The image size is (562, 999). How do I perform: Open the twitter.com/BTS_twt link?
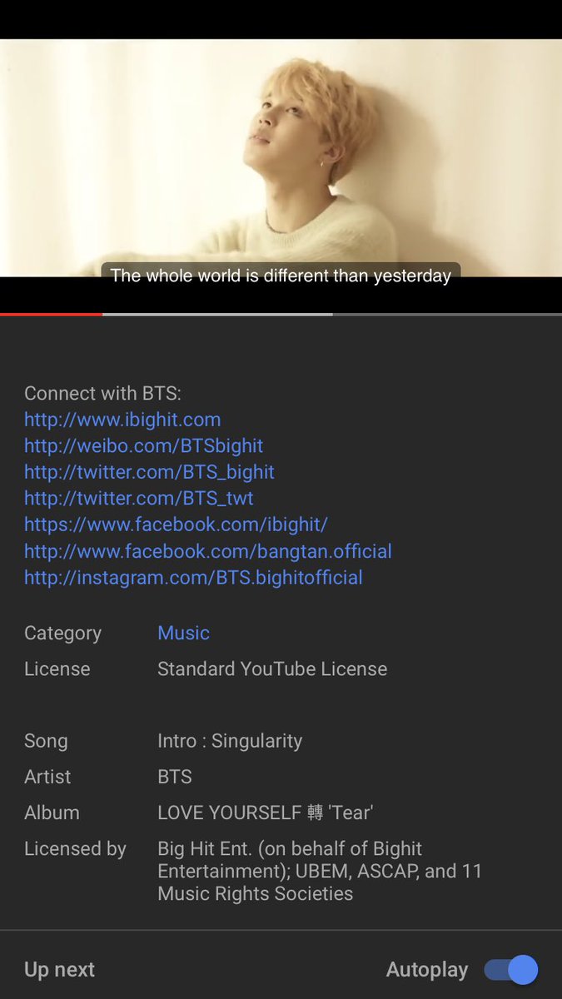click(x=139, y=499)
